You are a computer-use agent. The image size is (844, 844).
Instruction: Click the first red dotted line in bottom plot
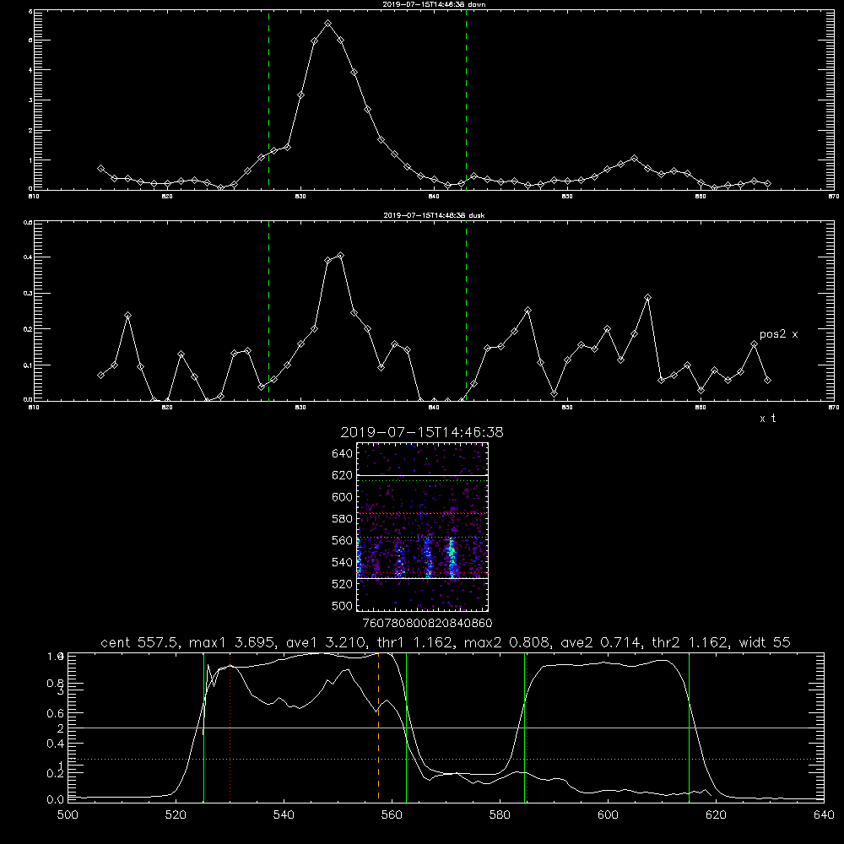coord(230,727)
